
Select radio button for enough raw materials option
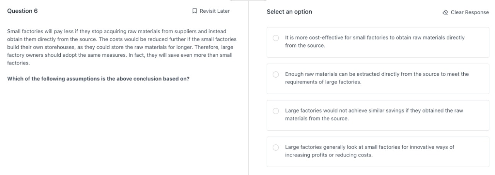[x=276, y=75]
